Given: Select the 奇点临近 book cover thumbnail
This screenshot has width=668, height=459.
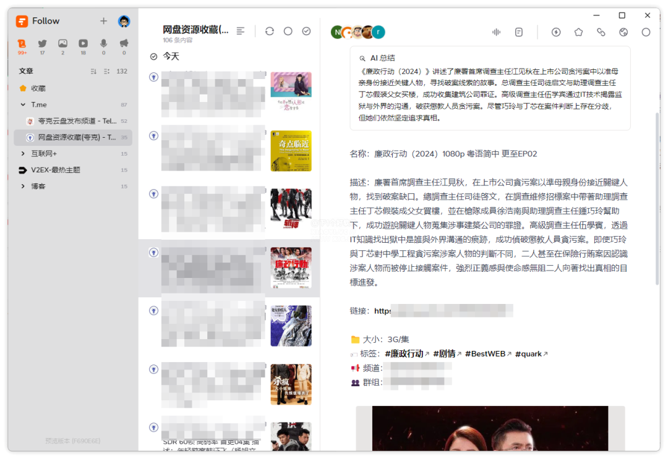Looking at the screenshot, I should point(291,151).
